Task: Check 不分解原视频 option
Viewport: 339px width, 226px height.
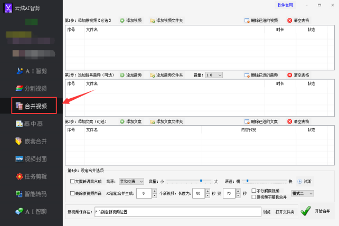Action: point(254,191)
